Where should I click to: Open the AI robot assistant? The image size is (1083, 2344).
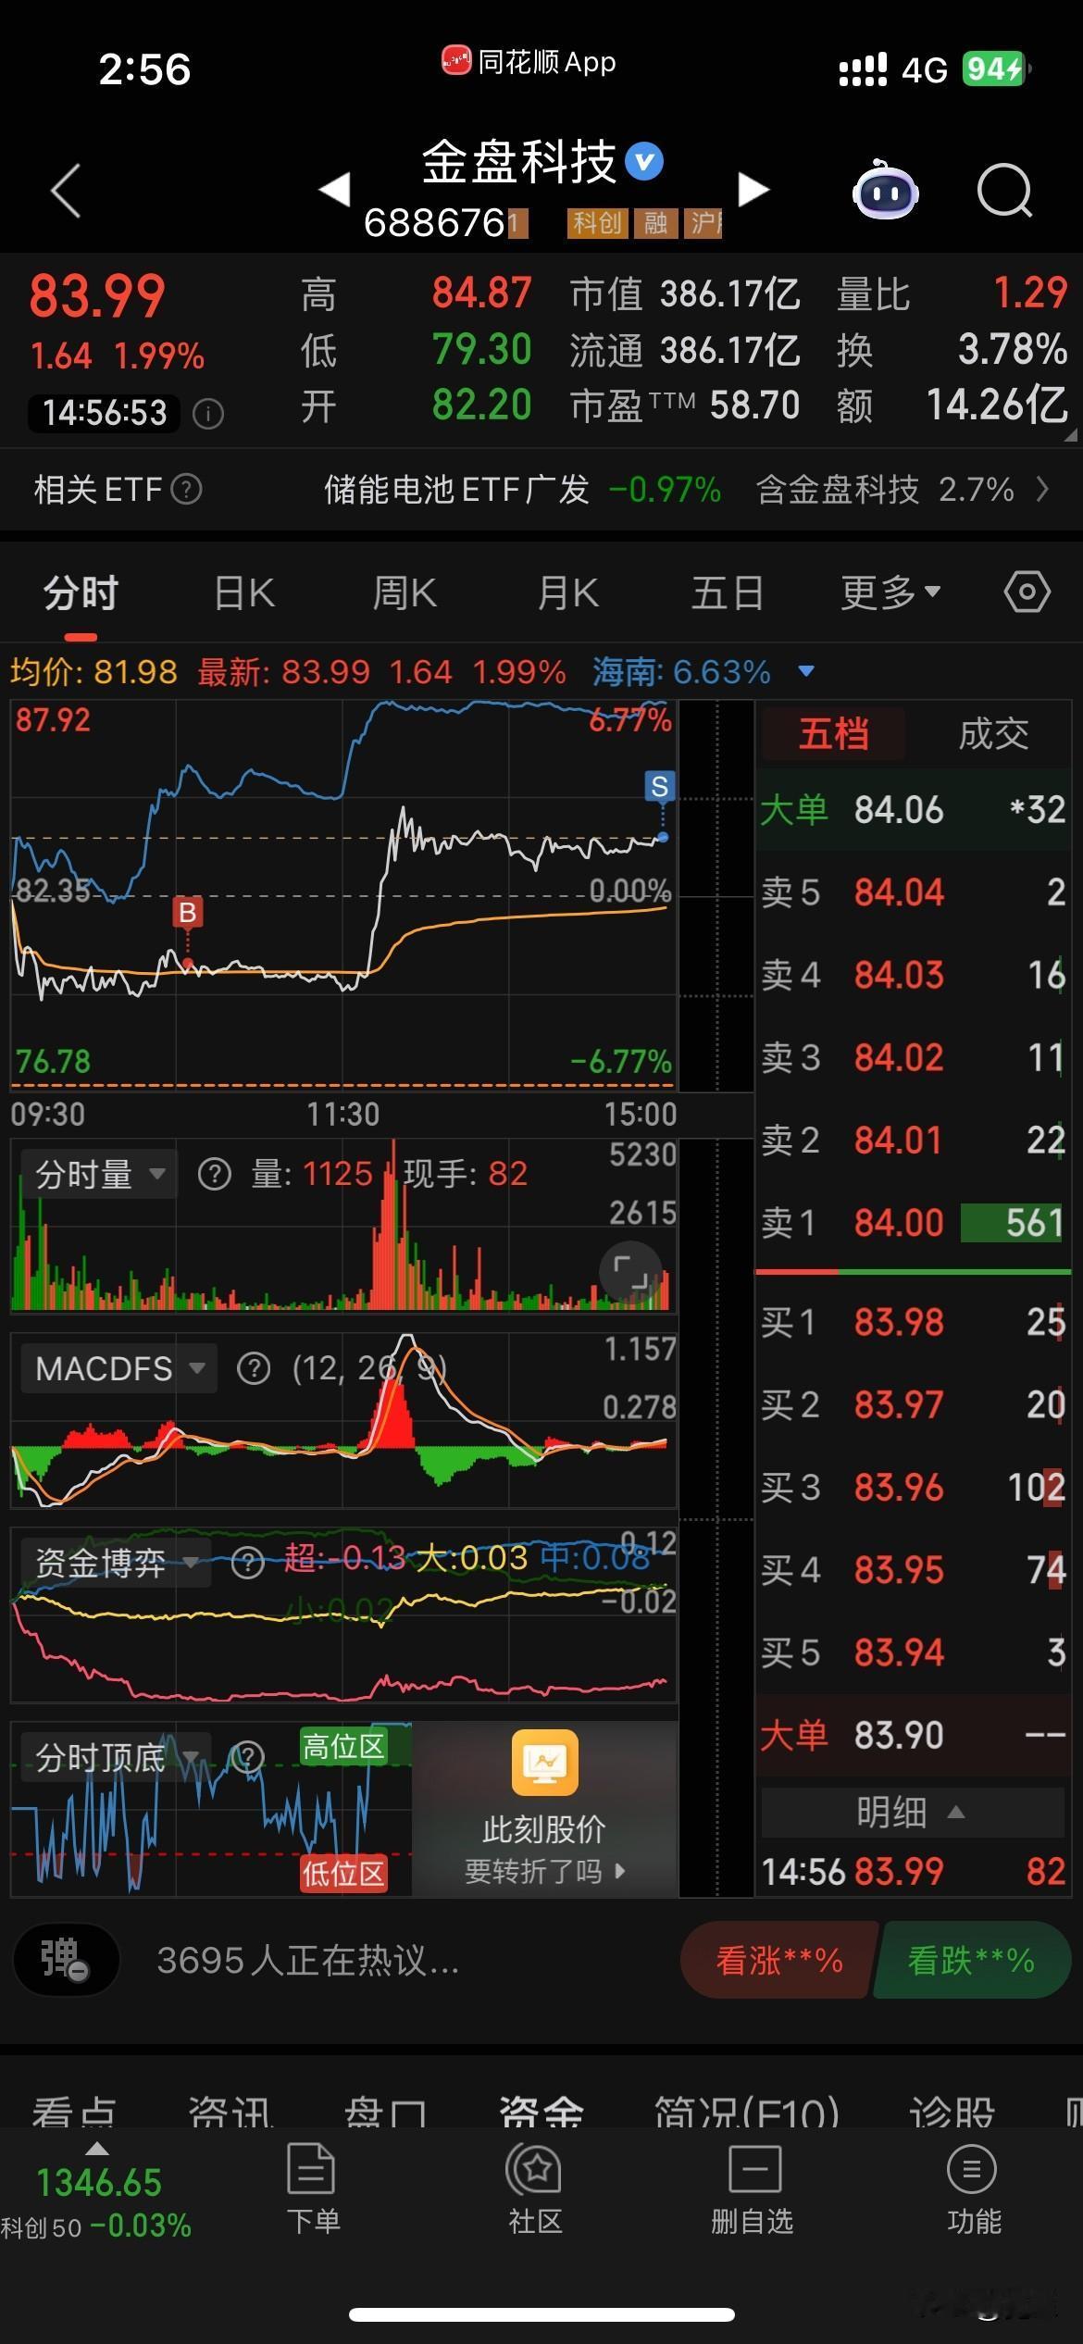click(x=885, y=190)
